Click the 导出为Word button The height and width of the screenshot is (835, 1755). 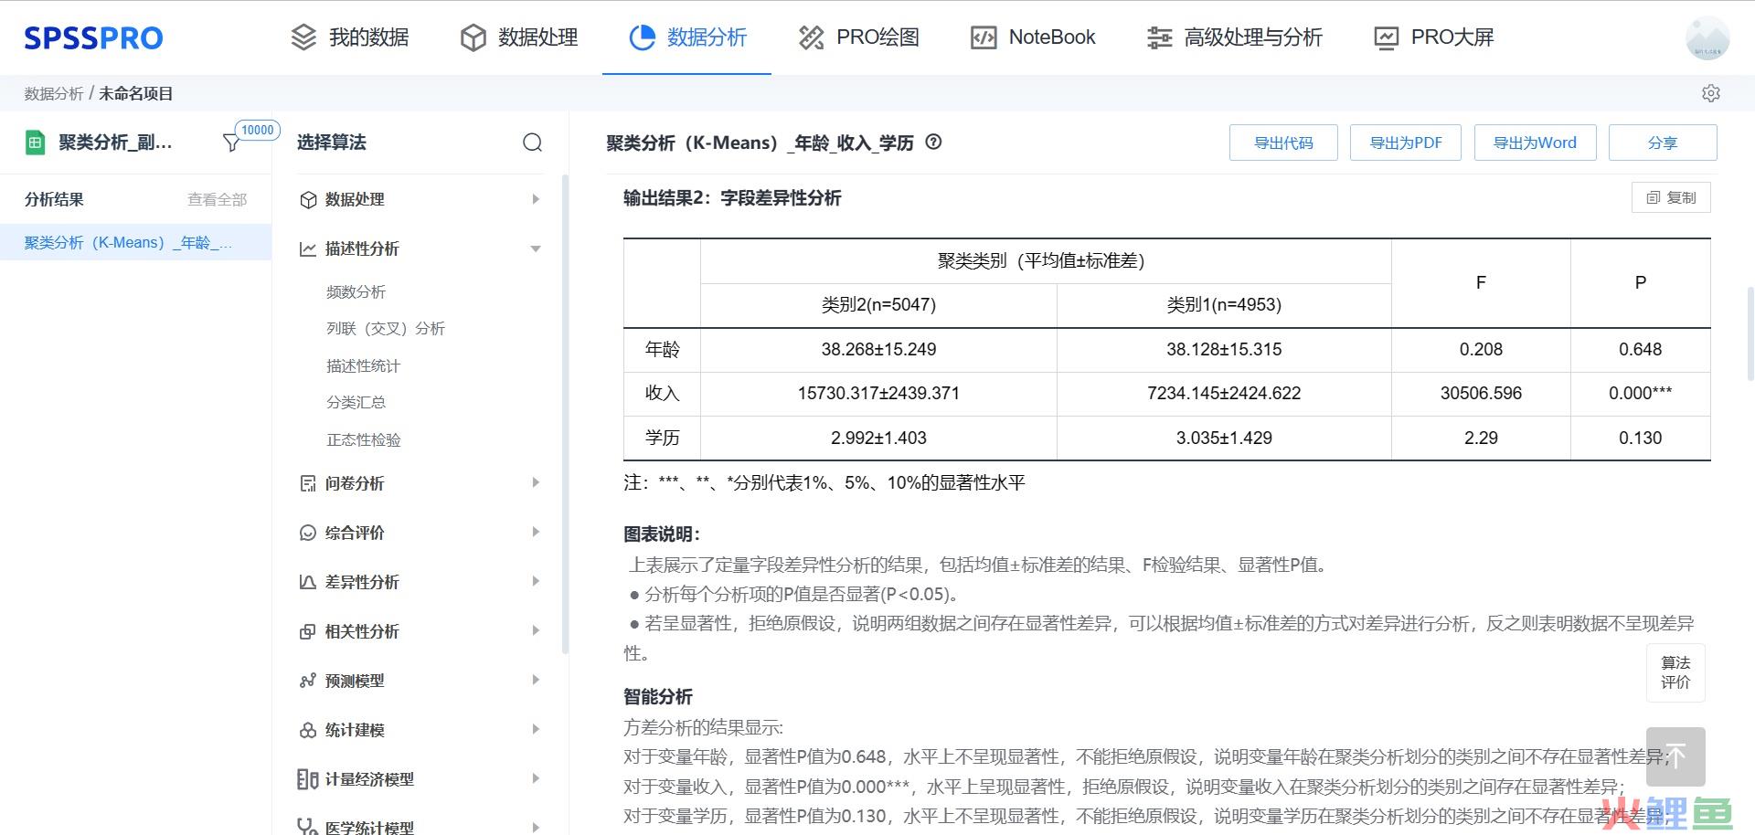(x=1535, y=143)
